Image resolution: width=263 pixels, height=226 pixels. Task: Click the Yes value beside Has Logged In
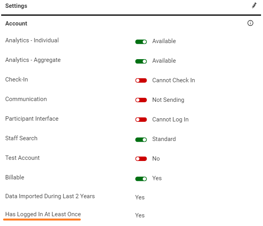140,215
